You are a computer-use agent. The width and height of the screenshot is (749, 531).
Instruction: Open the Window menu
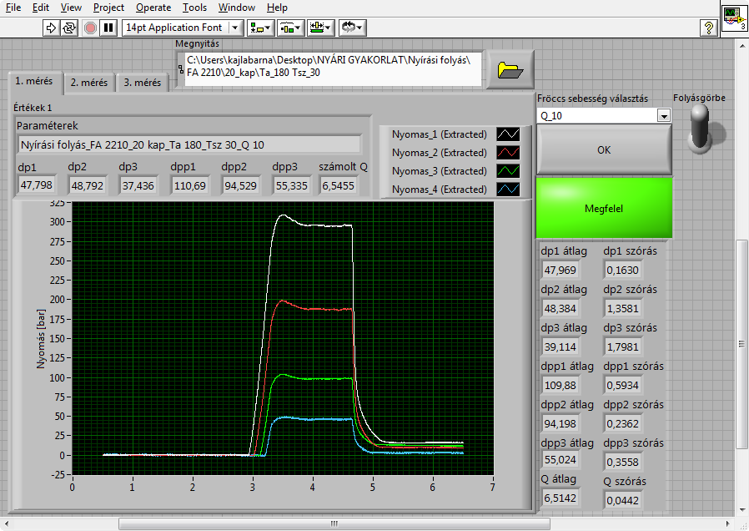(x=237, y=8)
